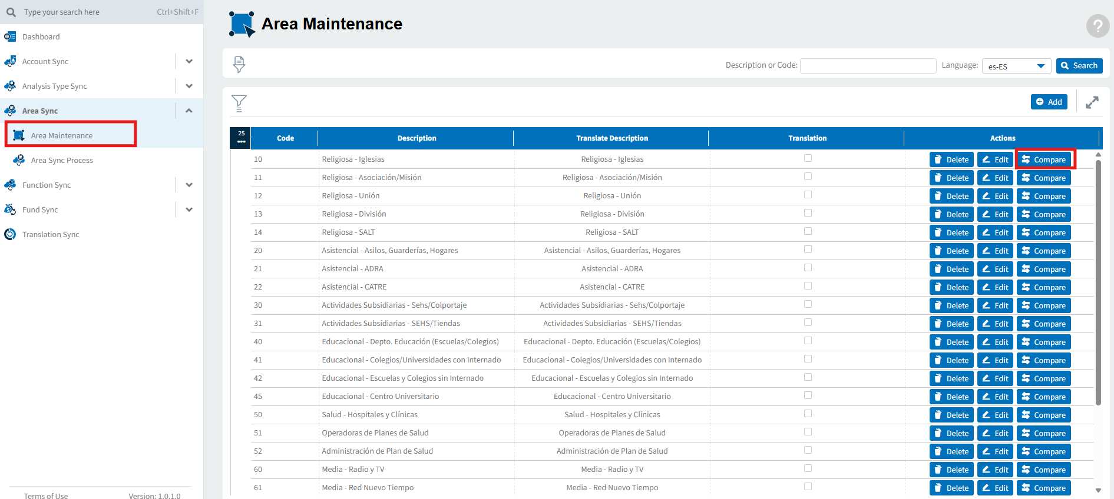Expand the Fund Sync chevron
Image resolution: width=1114 pixels, height=499 pixels.
click(x=189, y=209)
